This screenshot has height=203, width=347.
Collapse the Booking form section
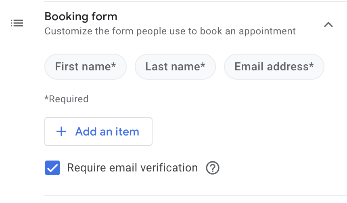[x=328, y=25]
